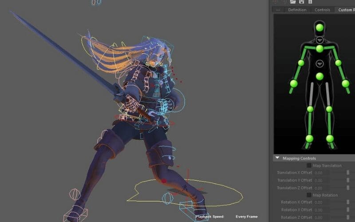Select the elbow effector on the figure's left-side arm
355x222 pixels.
tap(301, 63)
